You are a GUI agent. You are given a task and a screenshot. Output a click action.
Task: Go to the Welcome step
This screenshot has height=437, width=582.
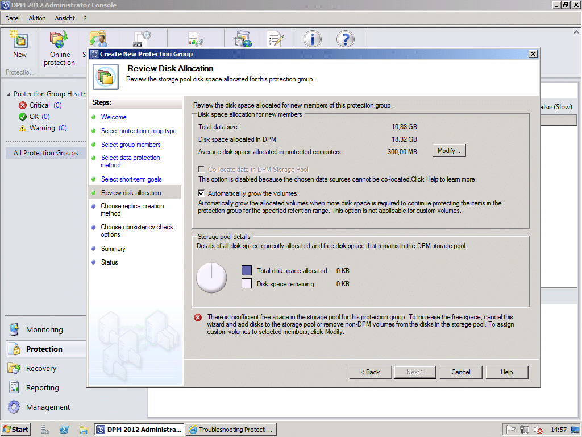[x=114, y=117]
